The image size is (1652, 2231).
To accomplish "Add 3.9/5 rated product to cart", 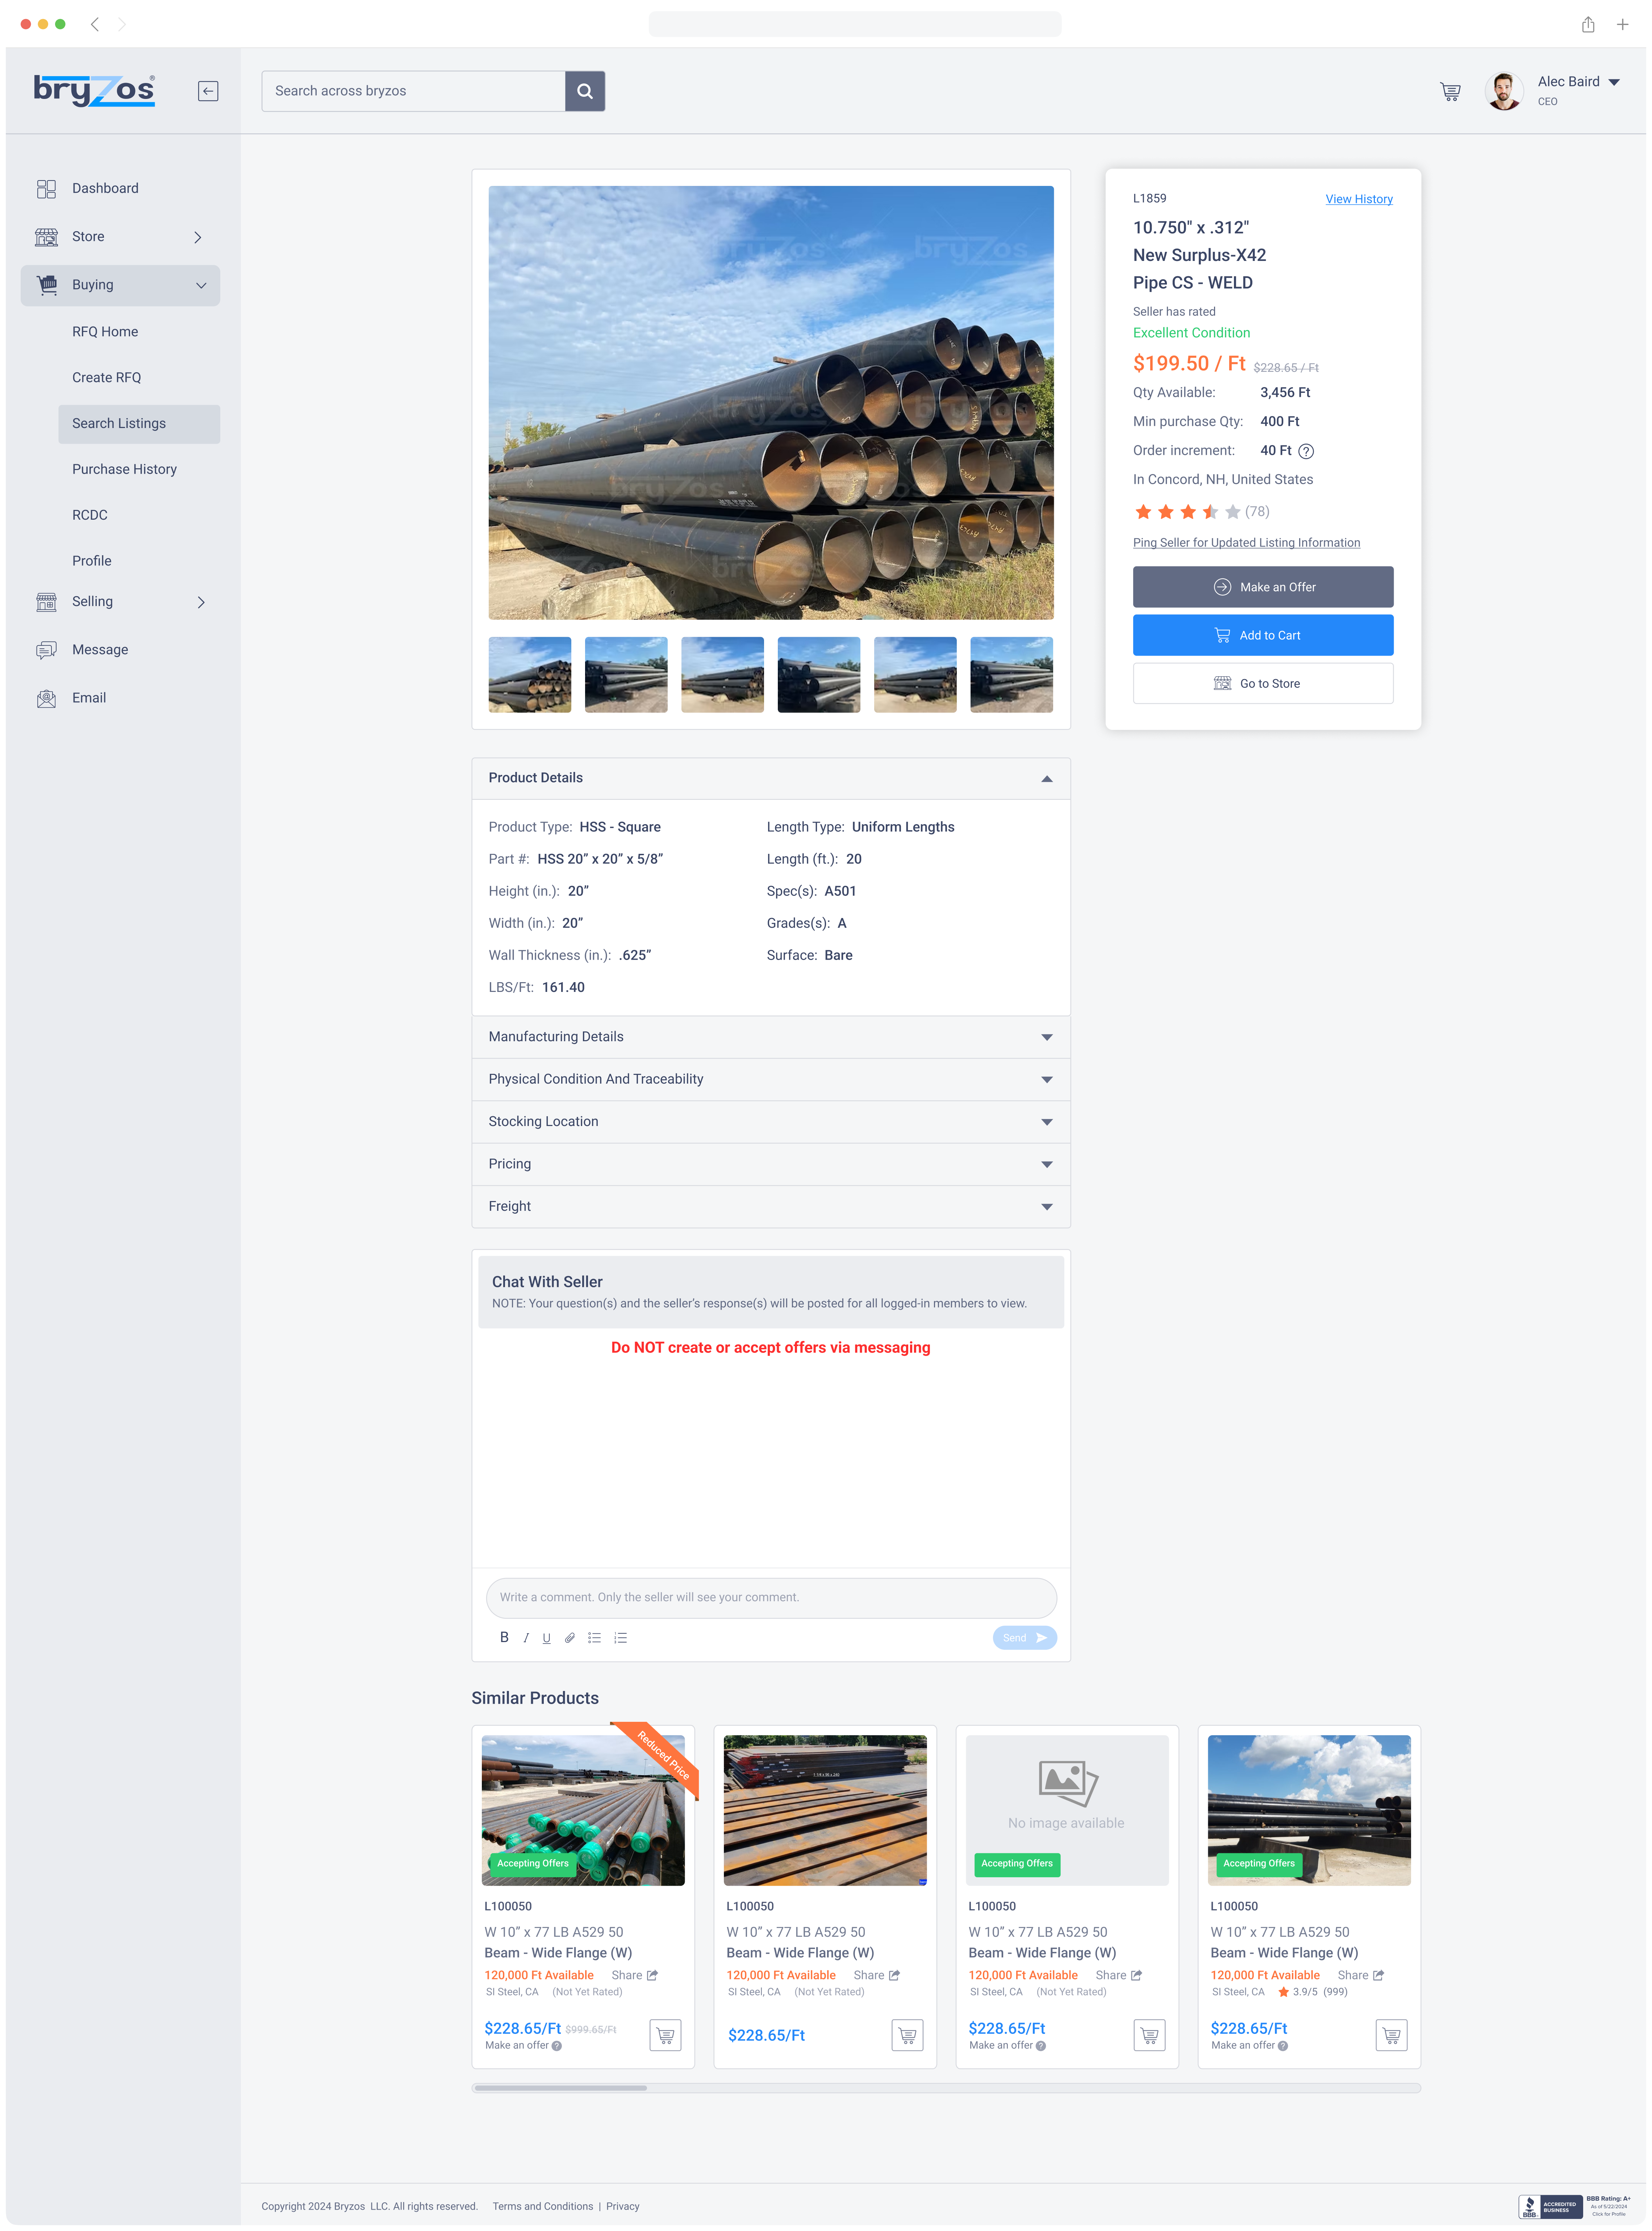I will [1391, 2035].
